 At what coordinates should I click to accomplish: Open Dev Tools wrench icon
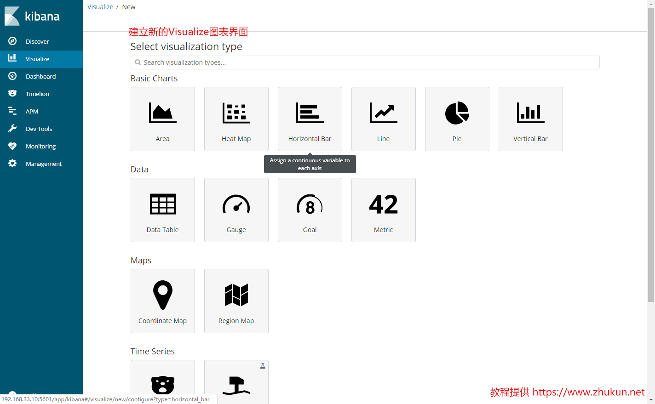click(12, 128)
